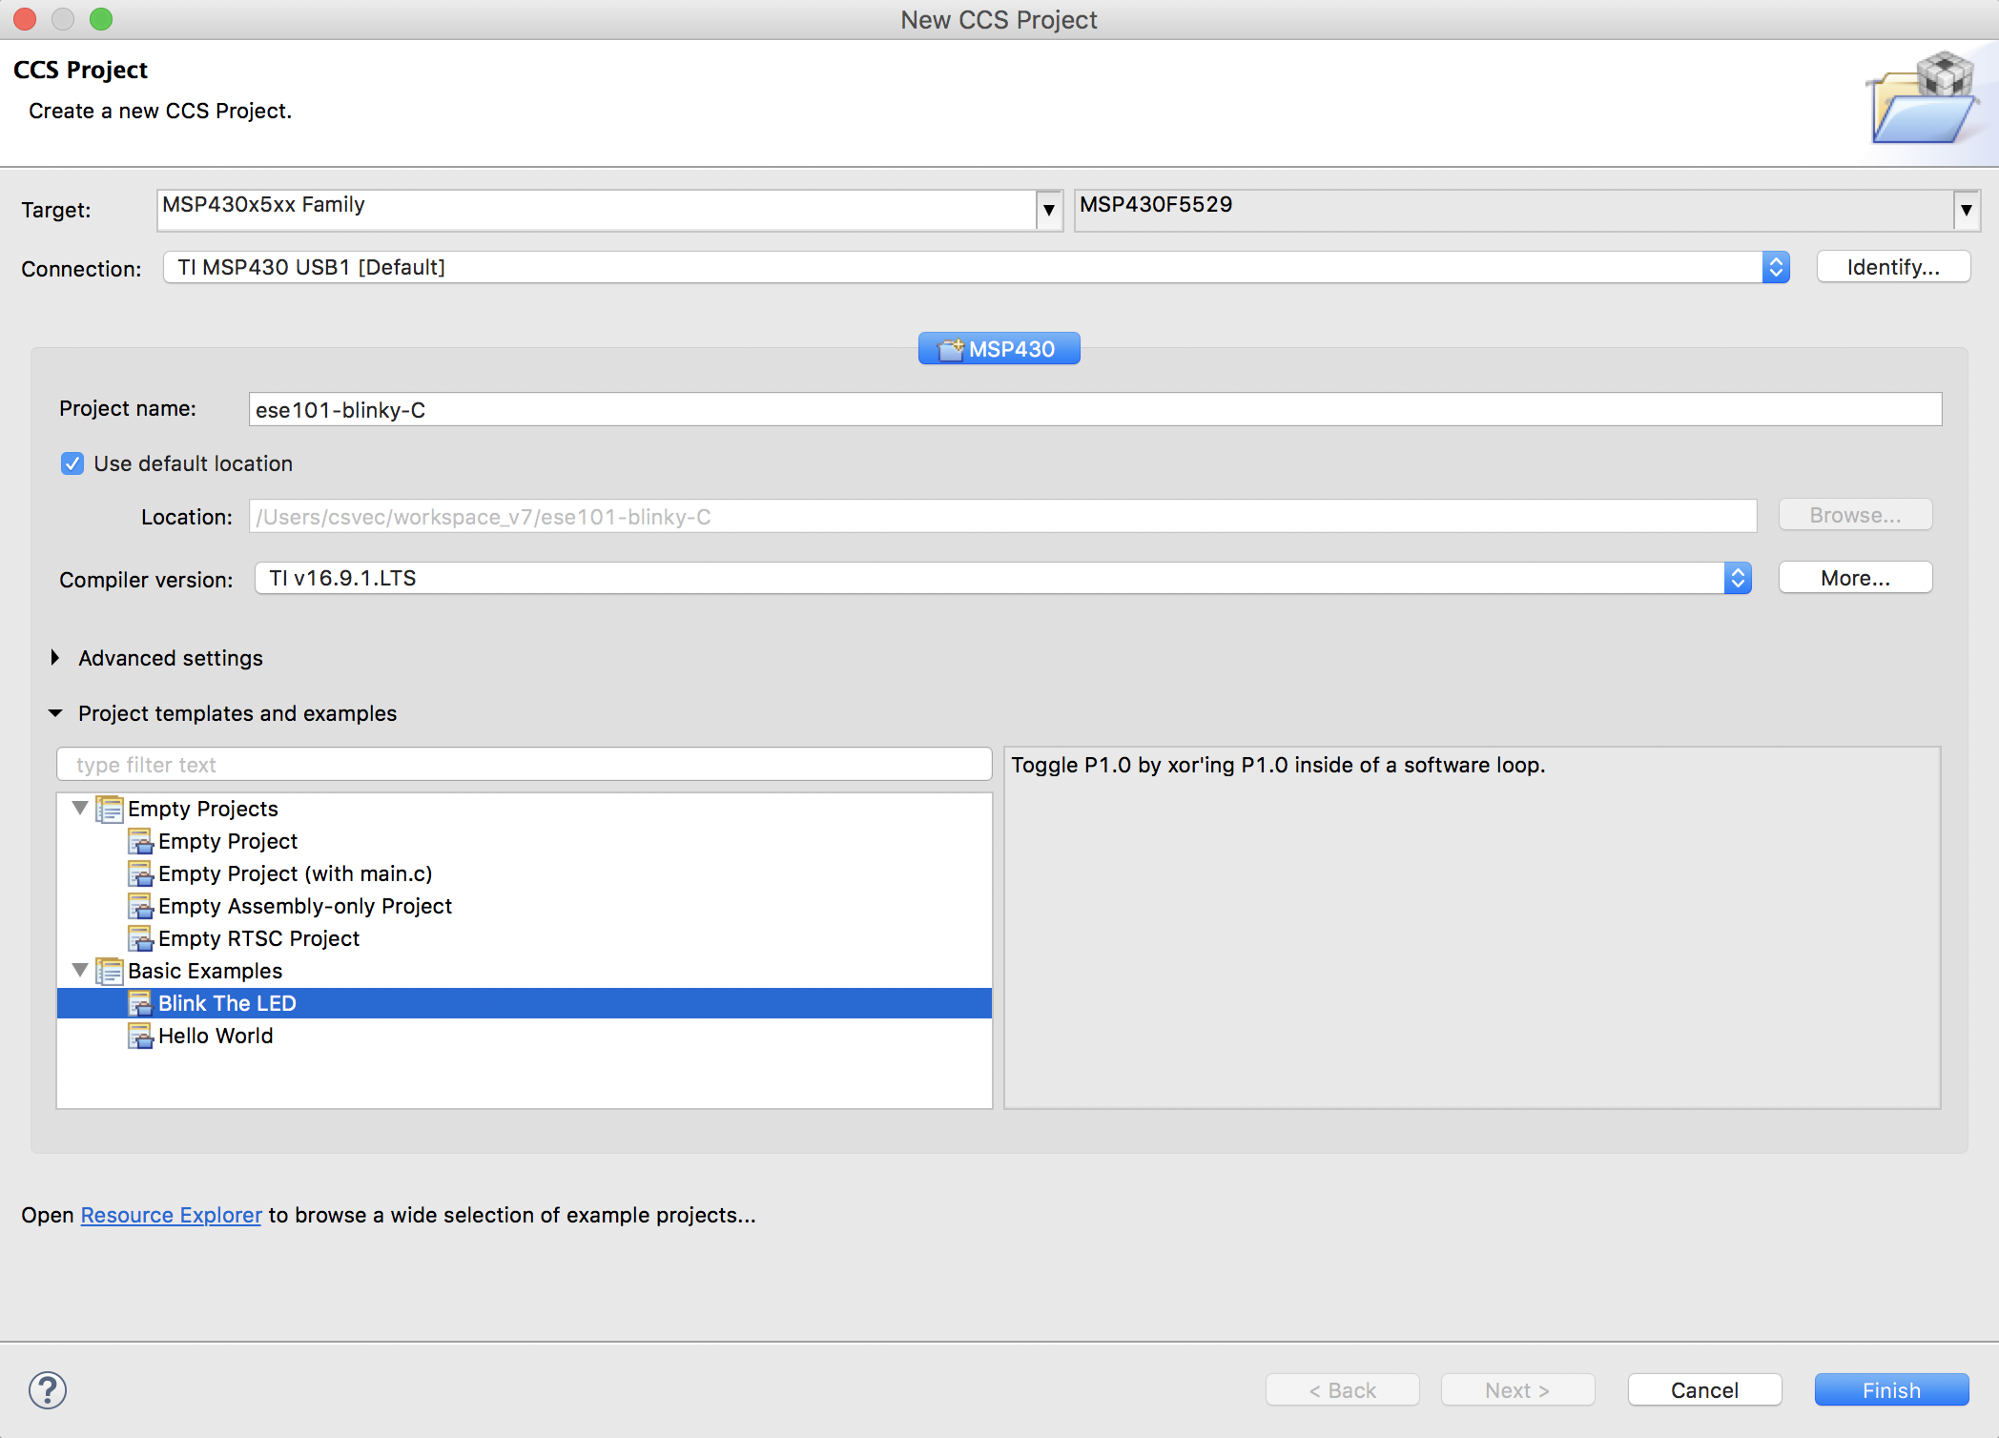Click the Identify... button
Image resolution: width=1999 pixels, height=1438 pixels.
tap(1893, 267)
